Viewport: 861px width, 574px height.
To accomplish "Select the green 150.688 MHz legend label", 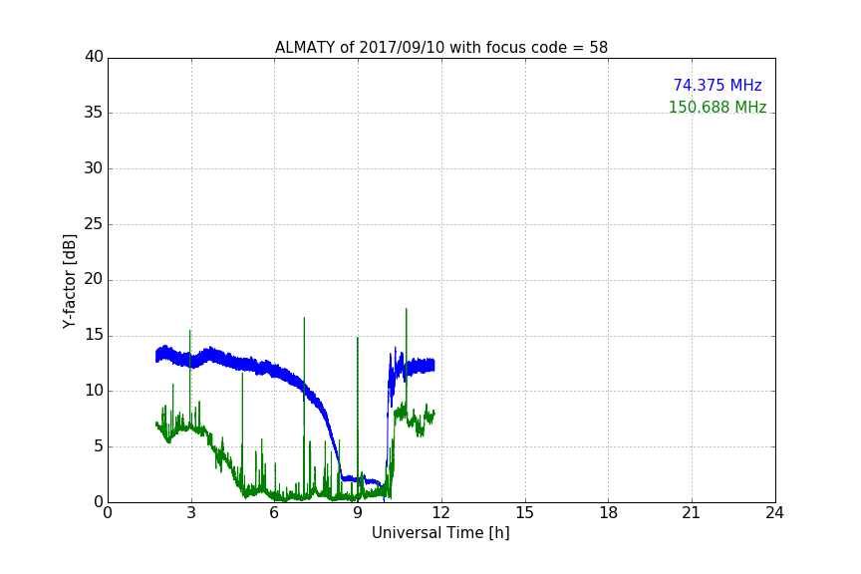I will (x=717, y=107).
